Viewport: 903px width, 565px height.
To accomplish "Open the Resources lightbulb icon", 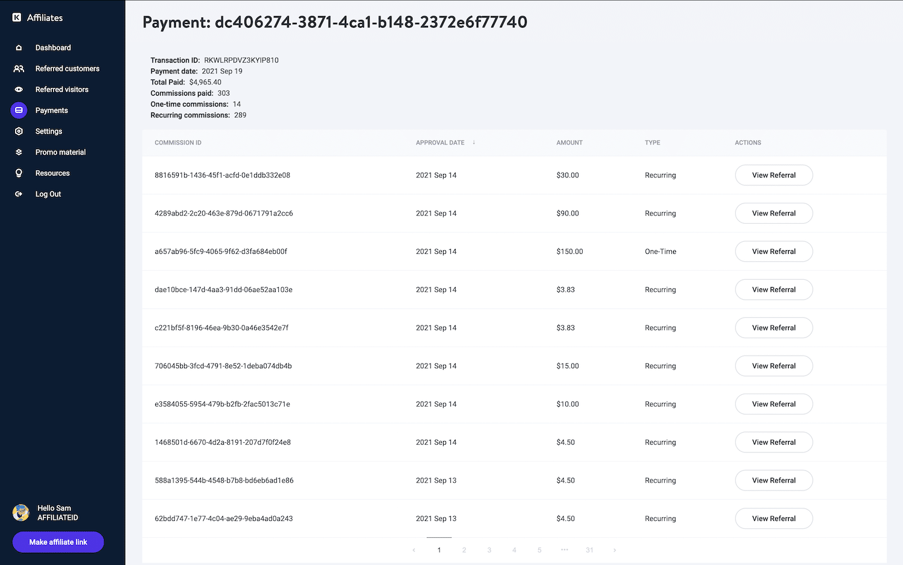I will click(19, 173).
